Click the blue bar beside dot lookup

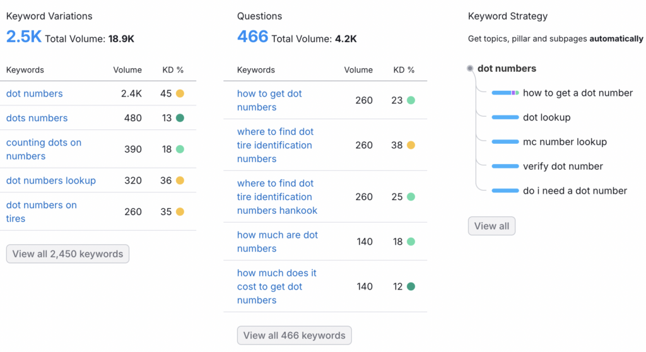pyautogui.click(x=505, y=117)
